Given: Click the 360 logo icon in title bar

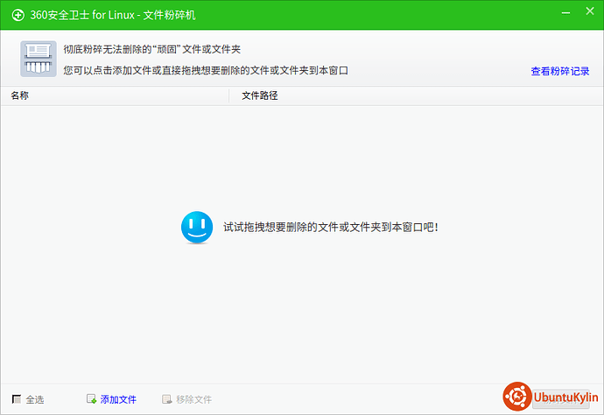Looking at the screenshot, I should point(18,15).
